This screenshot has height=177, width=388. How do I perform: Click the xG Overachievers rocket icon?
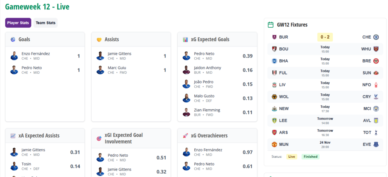click(x=185, y=136)
